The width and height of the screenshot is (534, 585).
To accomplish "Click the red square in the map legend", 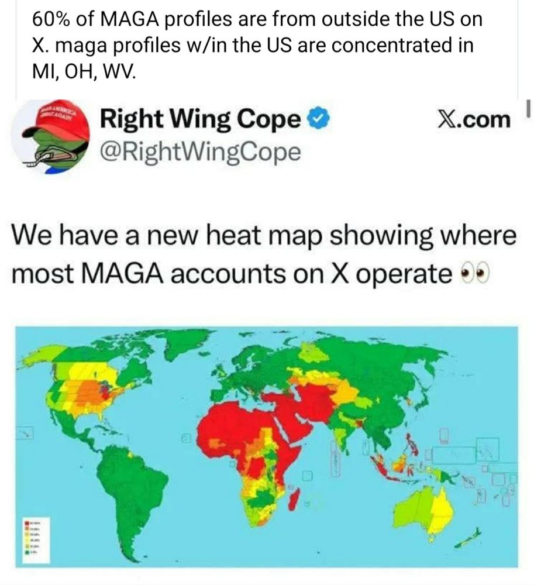I will (27, 522).
